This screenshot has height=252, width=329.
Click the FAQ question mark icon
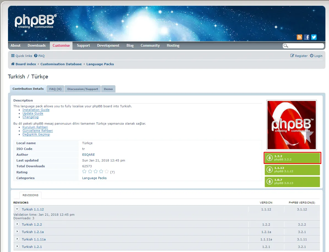tap(36, 56)
